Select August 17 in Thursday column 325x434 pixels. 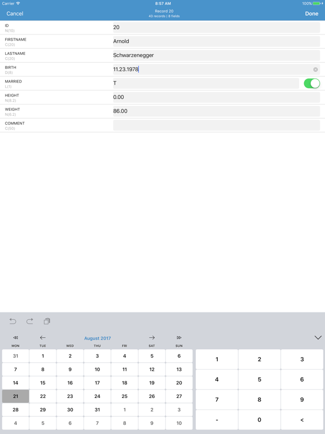(x=97, y=383)
